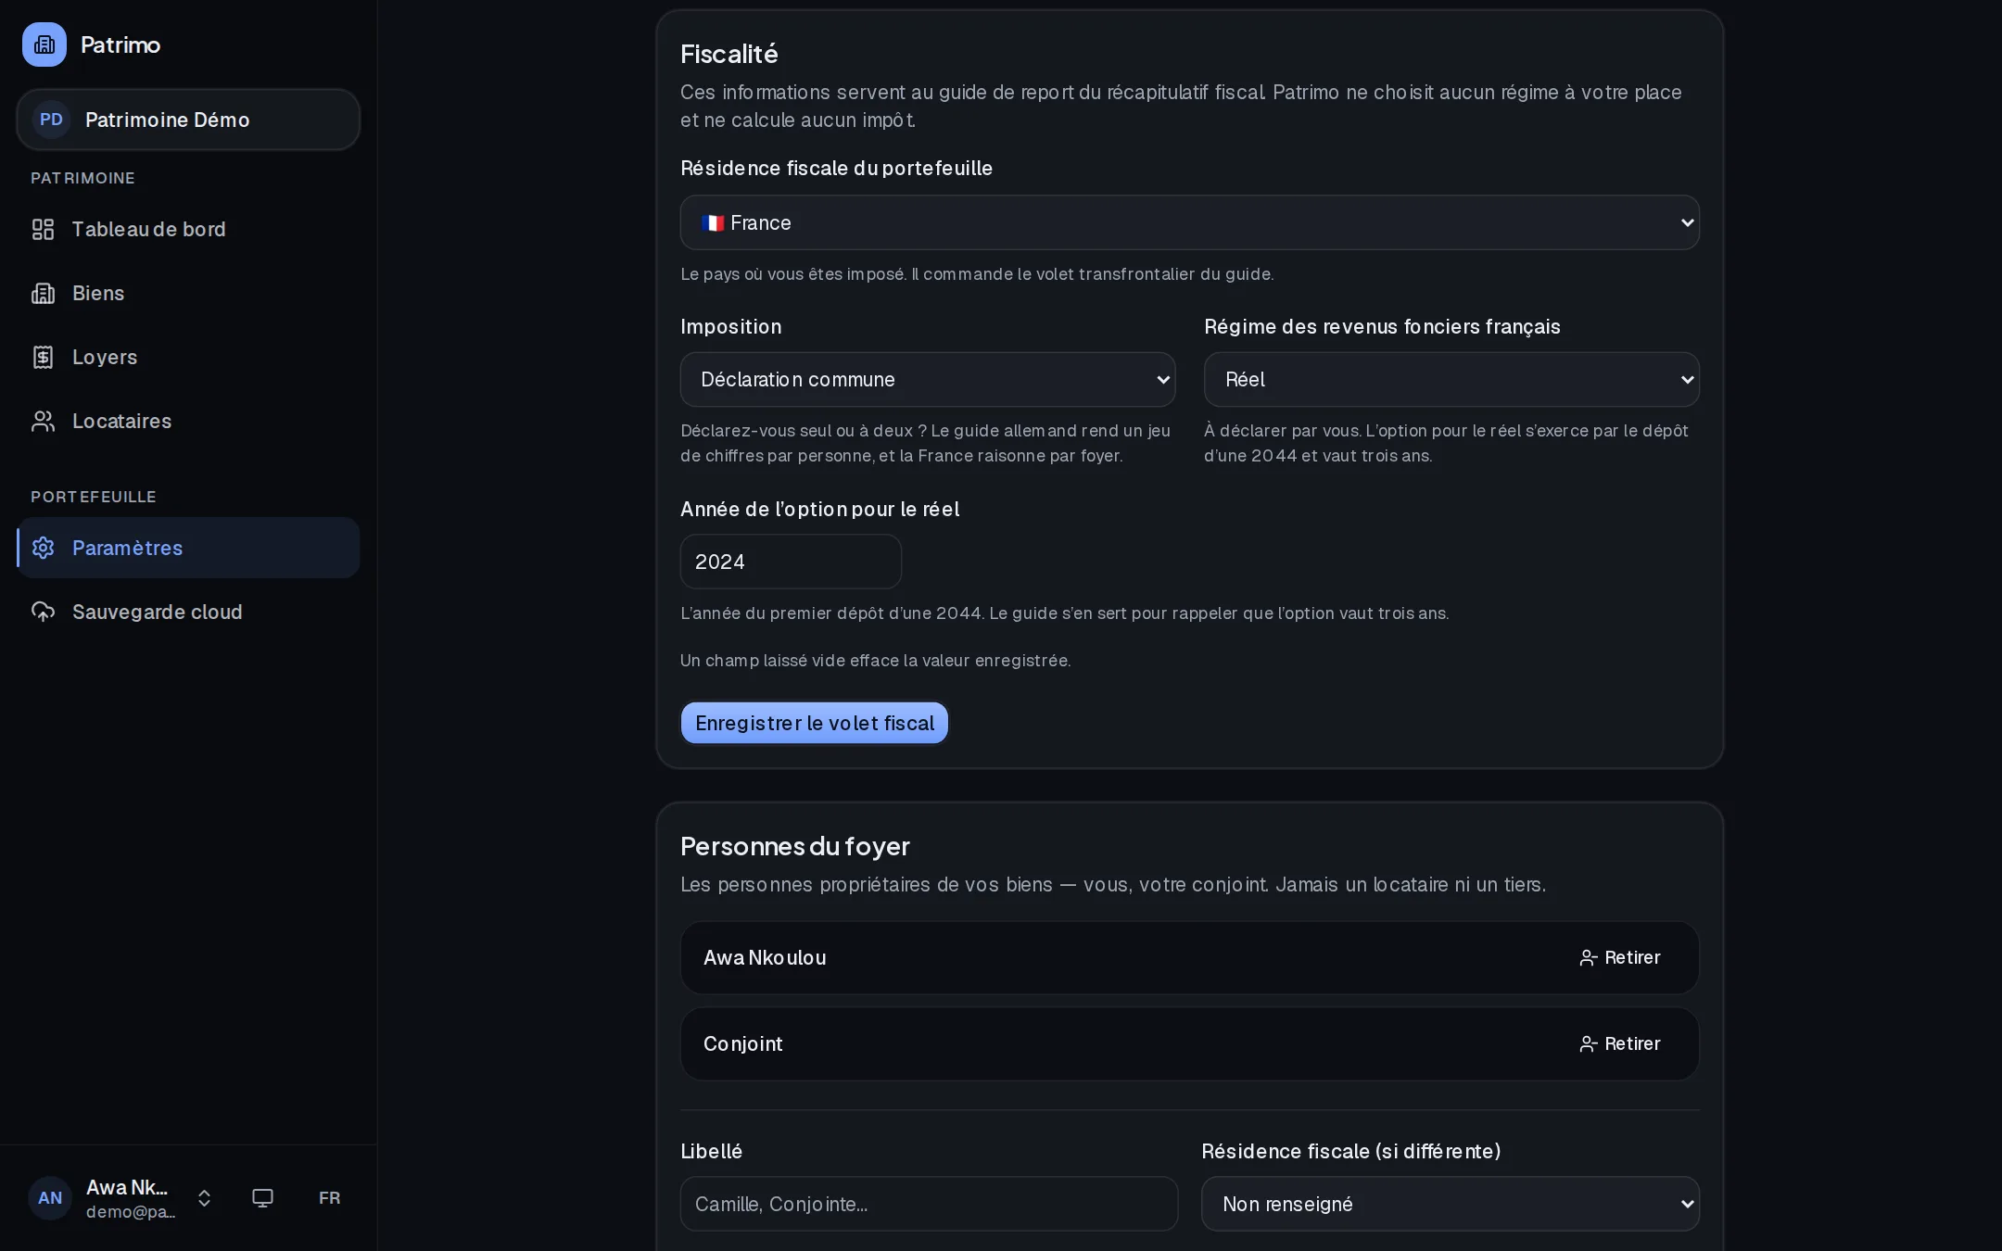Select Paramètres in the sidebar
Viewport: 2002px width, 1251px height.
188,548
